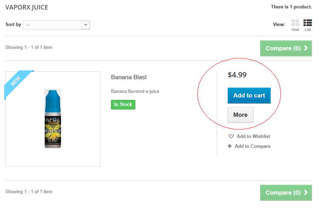
Task: Click the arrow on bottom Compare button
Action: pyautogui.click(x=306, y=193)
